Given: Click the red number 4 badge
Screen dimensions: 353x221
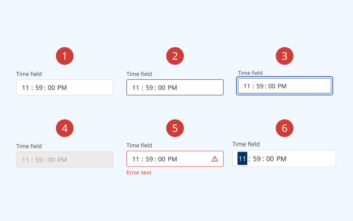Looking at the screenshot, I should tap(65, 129).
